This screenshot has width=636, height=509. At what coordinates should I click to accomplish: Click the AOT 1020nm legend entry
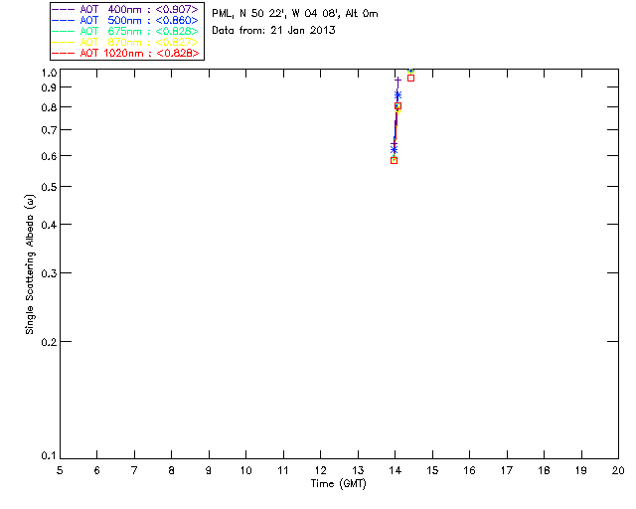click(x=125, y=53)
